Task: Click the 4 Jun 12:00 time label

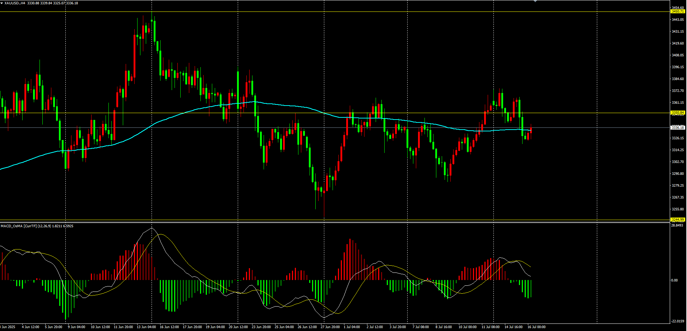Action: [x=31, y=327]
